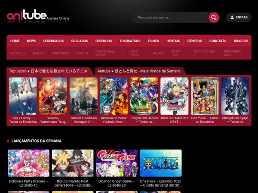This screenshot has height=193, width=258.
Task: Open the BORUTO: NARUTO NEXT poster
Action: click(x=175, y=96)
